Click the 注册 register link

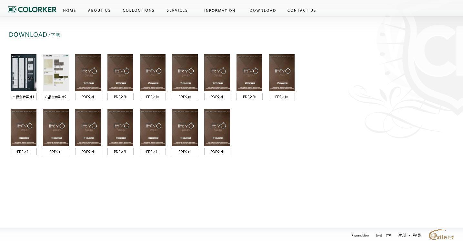[x=402, y=236]
